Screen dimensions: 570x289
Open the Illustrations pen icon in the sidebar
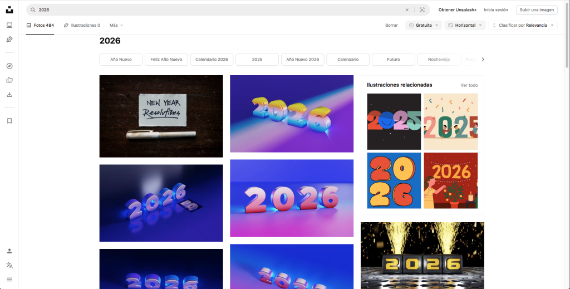click(x=9, y=40)
